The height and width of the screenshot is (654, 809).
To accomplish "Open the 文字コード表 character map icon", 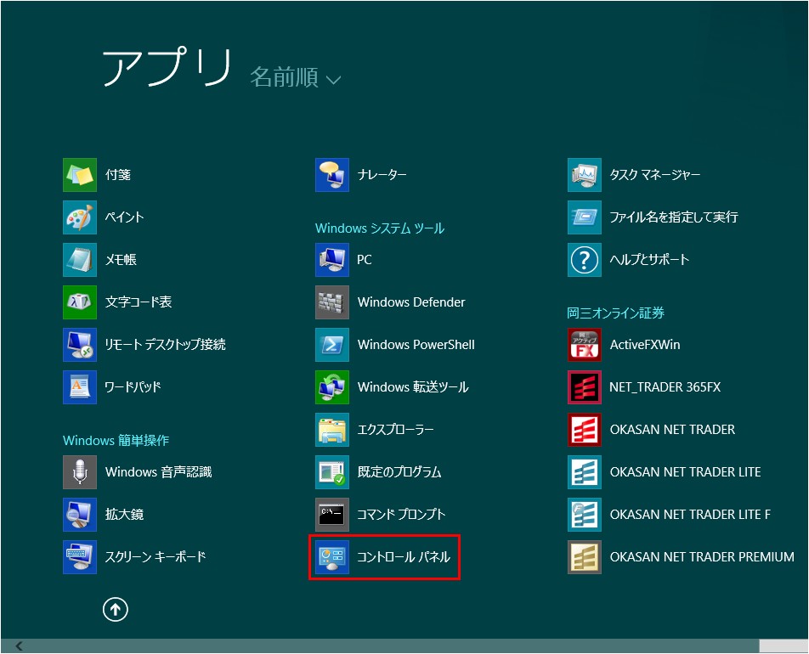I will [80, 302].
